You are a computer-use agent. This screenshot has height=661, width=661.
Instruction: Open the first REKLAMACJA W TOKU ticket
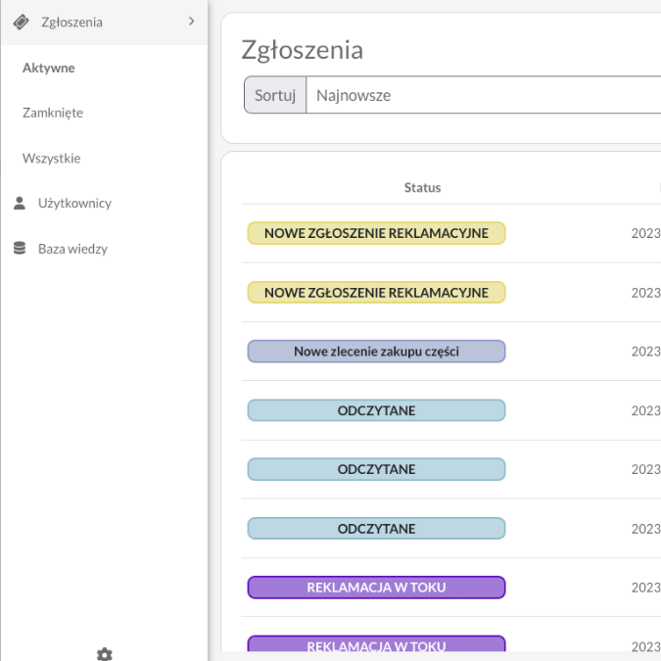tap(376, 588)
